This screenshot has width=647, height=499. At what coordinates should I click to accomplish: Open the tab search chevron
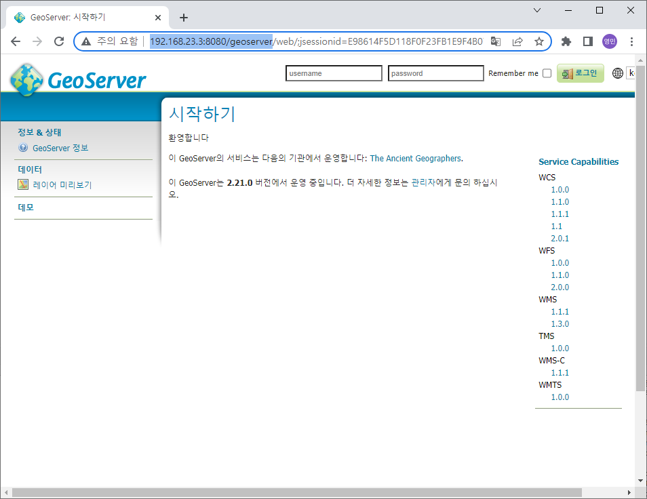(x=537, y=10)
